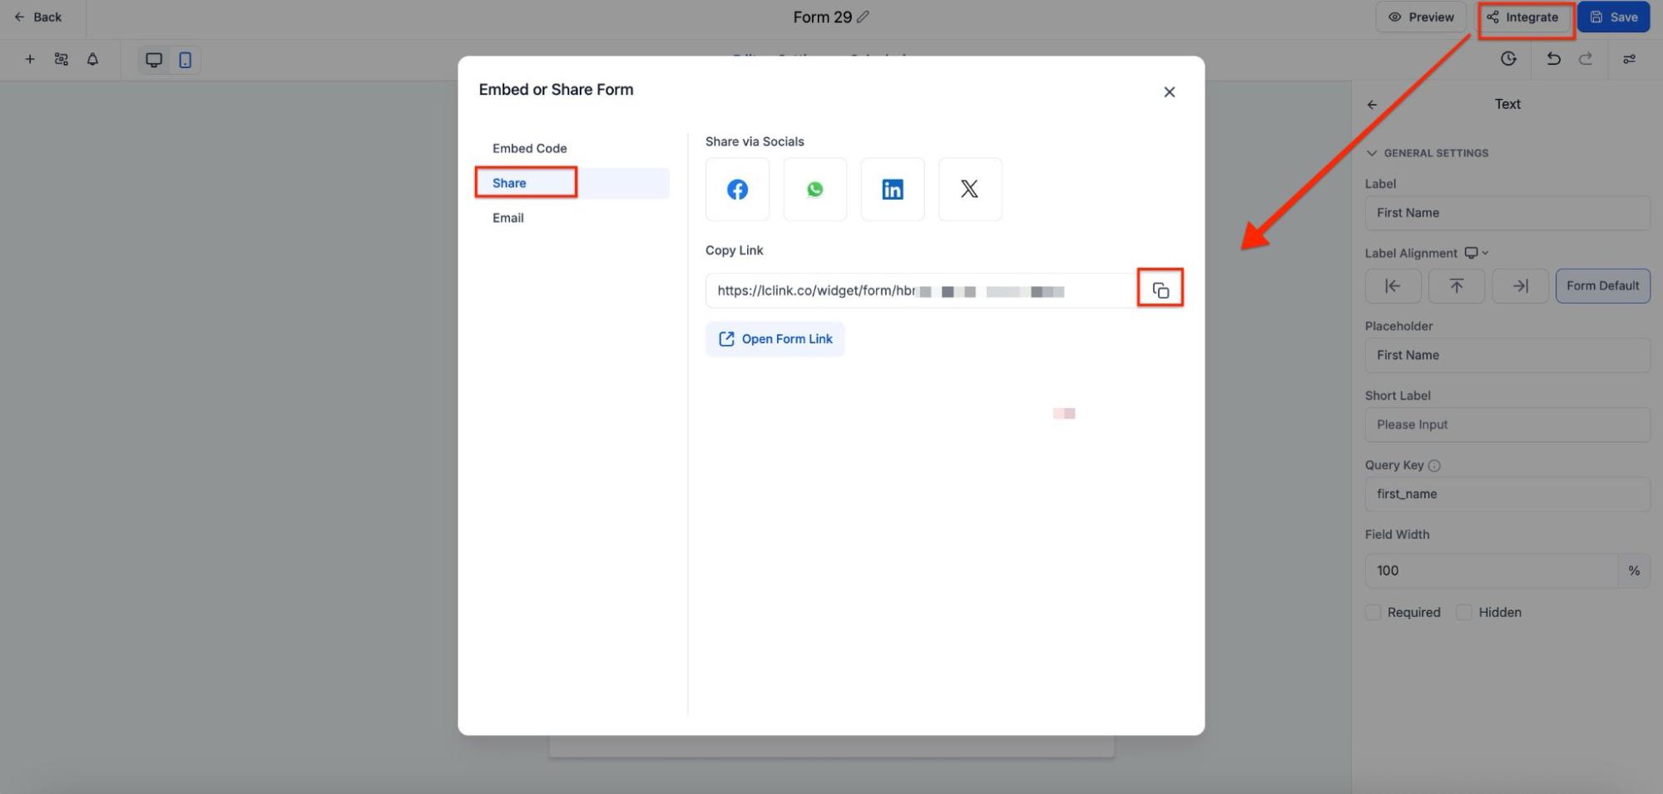Open Label Alignment device dropdown
Screen dimensions: 1663x794
tap(1477, 253)
